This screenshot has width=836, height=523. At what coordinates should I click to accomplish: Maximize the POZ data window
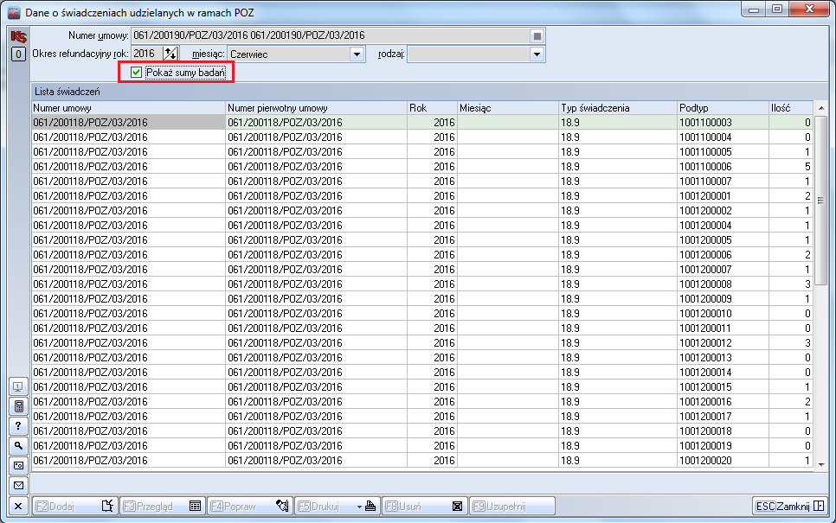pos(777,9)
